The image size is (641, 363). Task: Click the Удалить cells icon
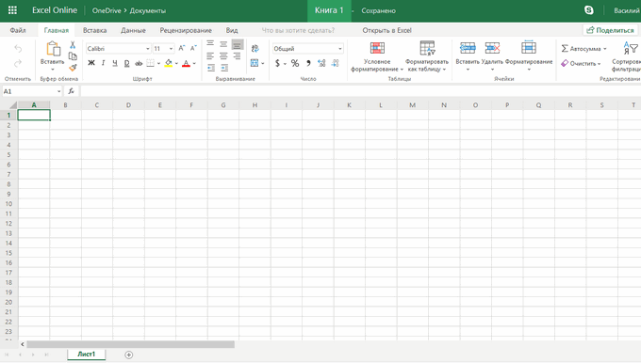(492, 48)
